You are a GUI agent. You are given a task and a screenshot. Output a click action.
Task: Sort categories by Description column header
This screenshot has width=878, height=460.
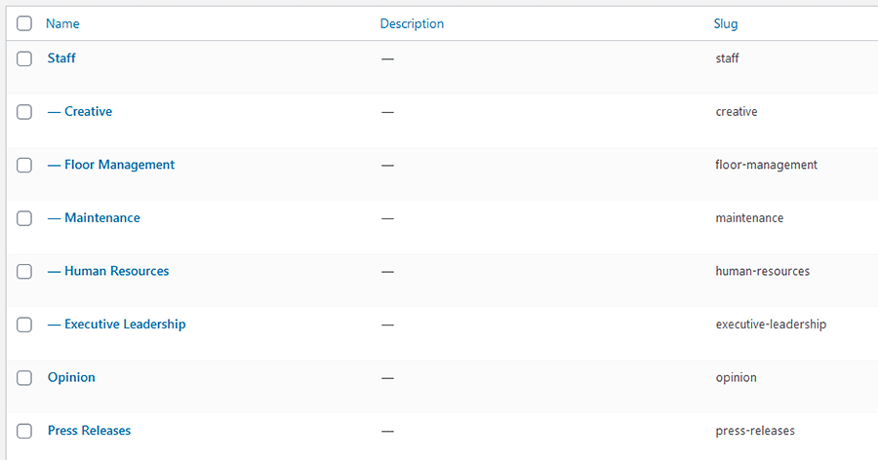tap(412, 23)
